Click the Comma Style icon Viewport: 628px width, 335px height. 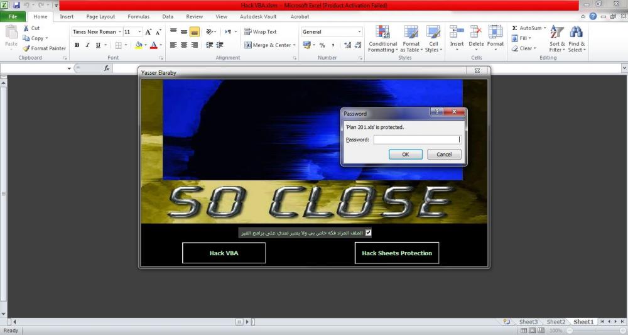point(333,45)
